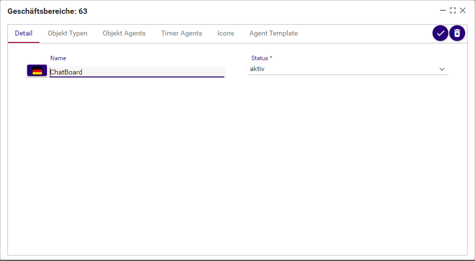Screen dimensions: 475x261
Task: Show the Agent Template tab
Action: (274, 34)
